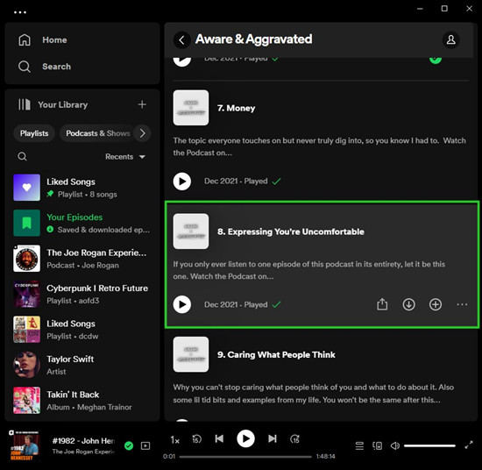Screen dimensions: 482x470
Task: Click Taylor Swift thumbnail
Action: (27, 365)
